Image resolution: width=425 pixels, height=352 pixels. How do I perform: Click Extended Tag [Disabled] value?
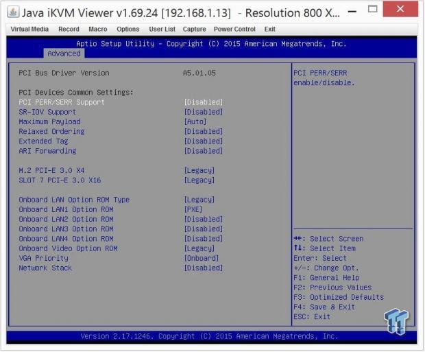pos(204,141)
